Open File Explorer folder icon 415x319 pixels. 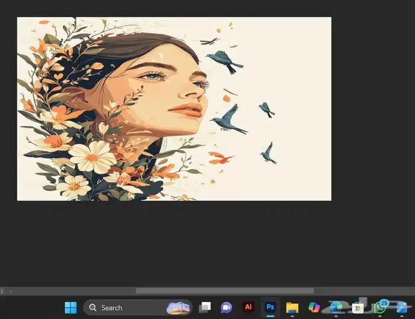[x=292, y=307]
